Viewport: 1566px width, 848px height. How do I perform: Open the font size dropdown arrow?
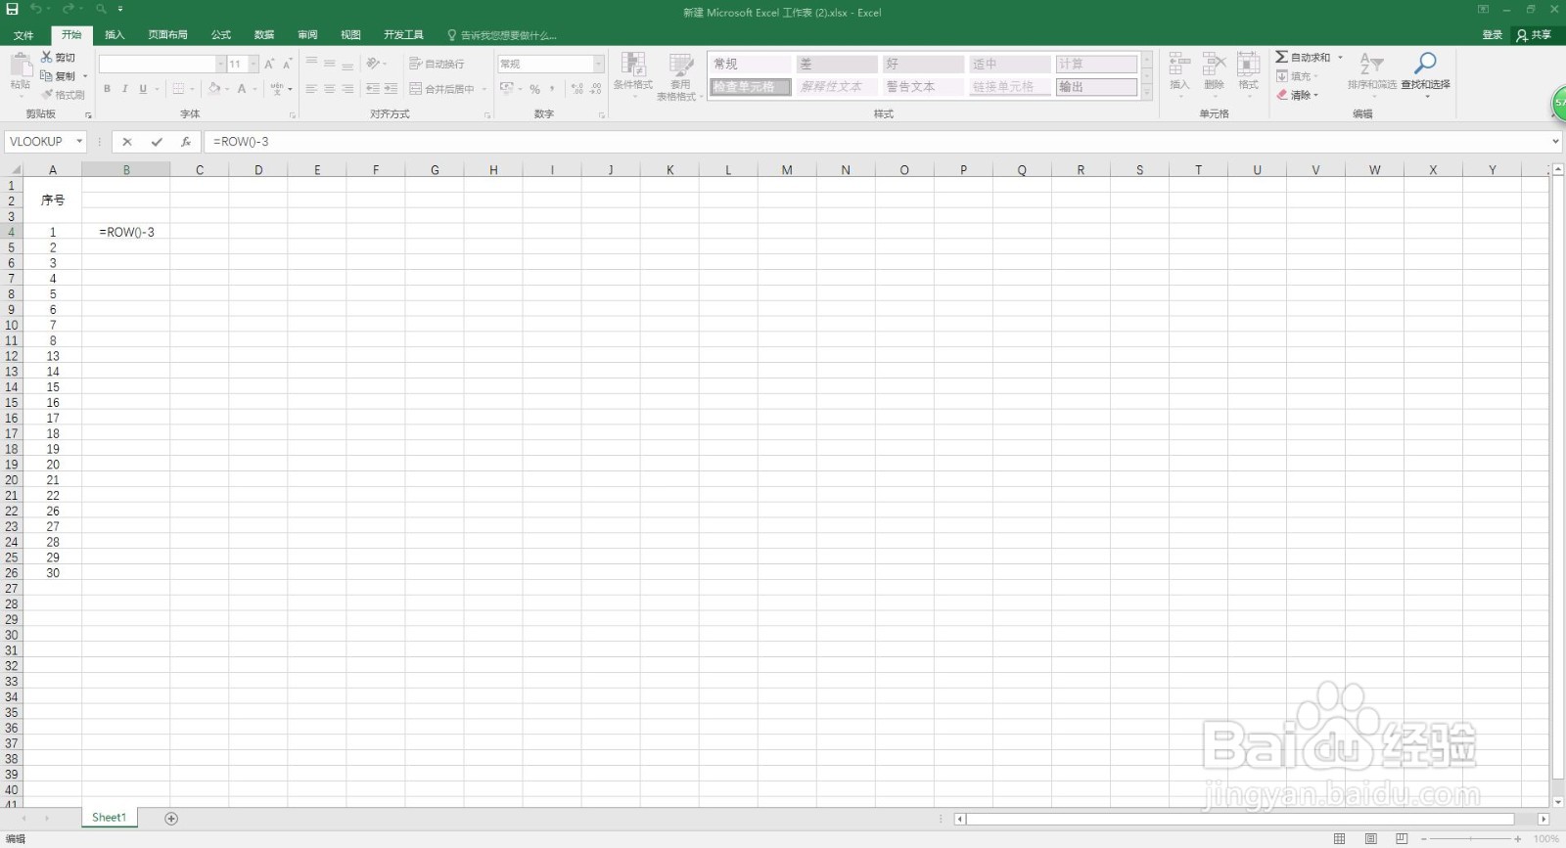tap(253, 64)
